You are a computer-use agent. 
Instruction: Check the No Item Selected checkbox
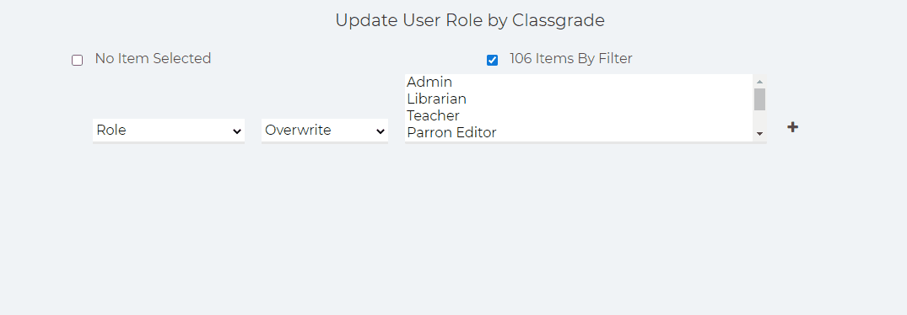pyautogui.click(x=77, y=60)
